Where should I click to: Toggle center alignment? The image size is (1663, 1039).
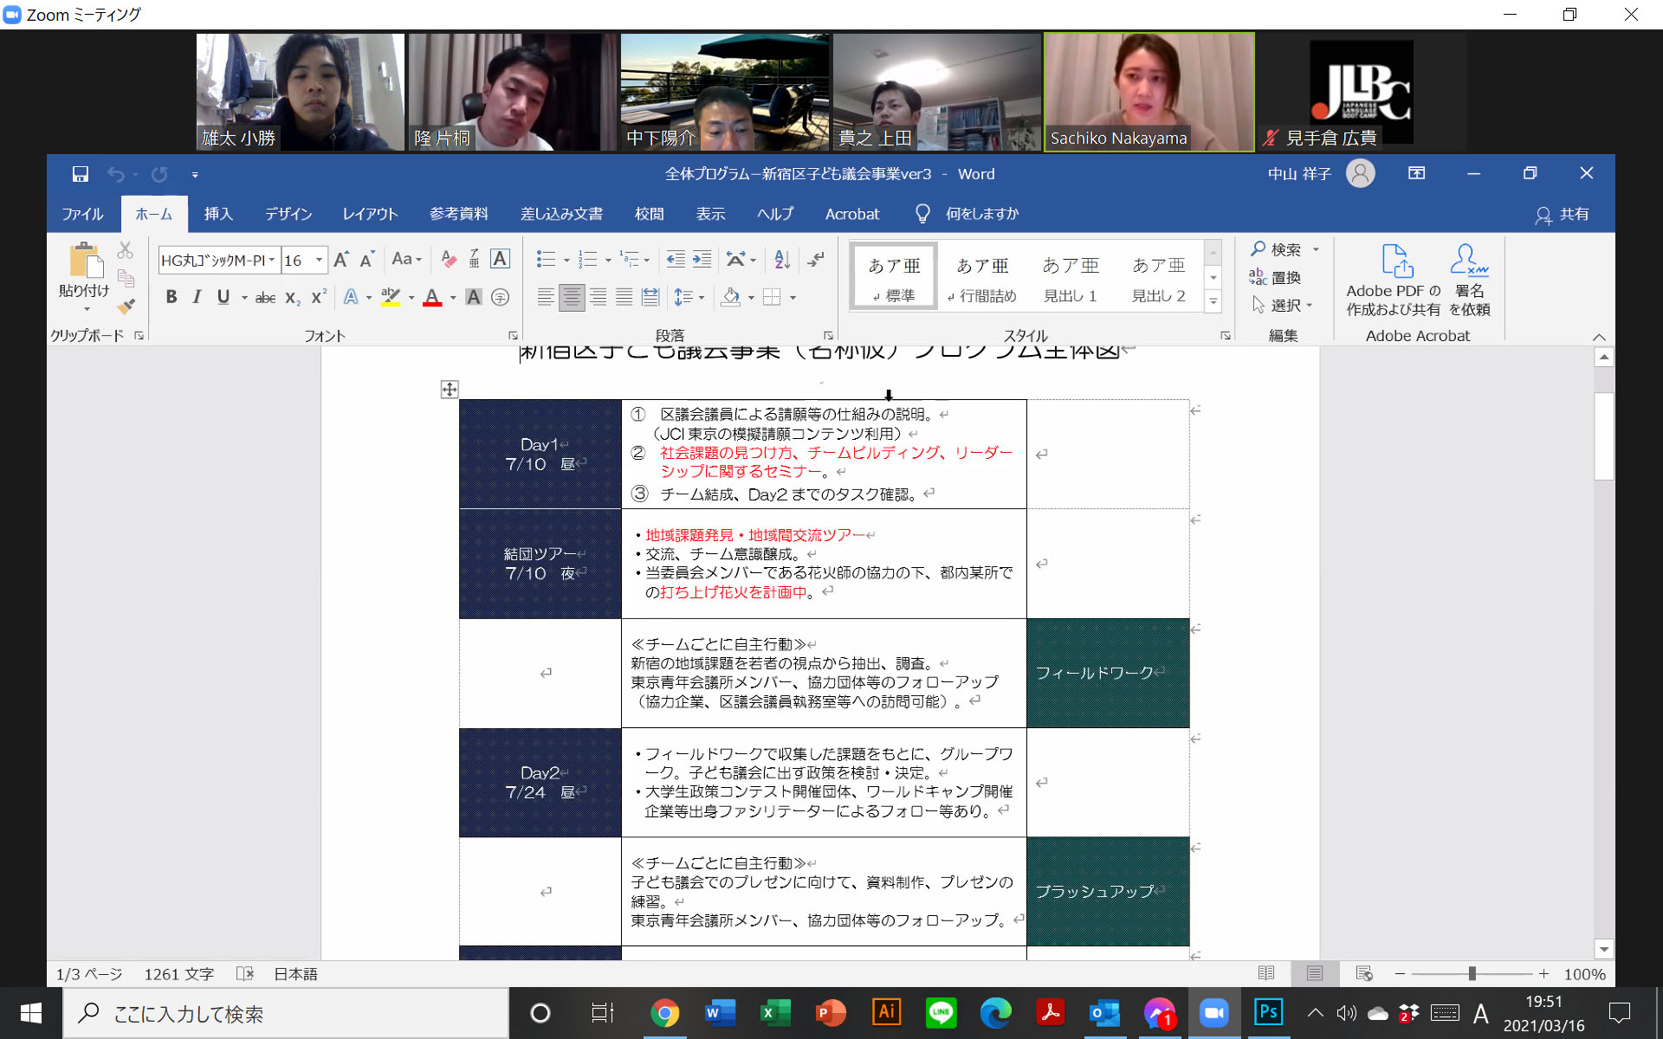(572, 297)
